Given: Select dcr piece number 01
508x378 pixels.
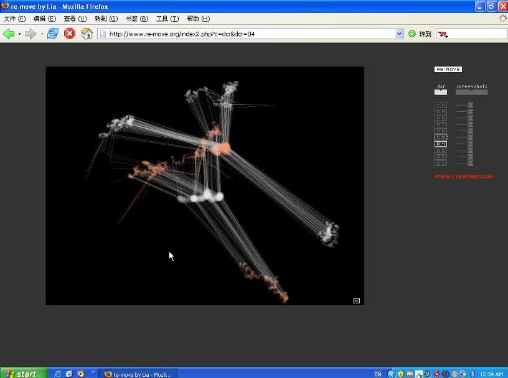Looking at the screenshot, I should tap(441, 164).
